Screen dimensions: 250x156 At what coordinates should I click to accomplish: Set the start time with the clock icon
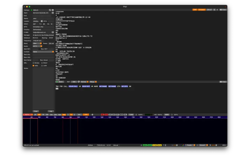(53, 13)
